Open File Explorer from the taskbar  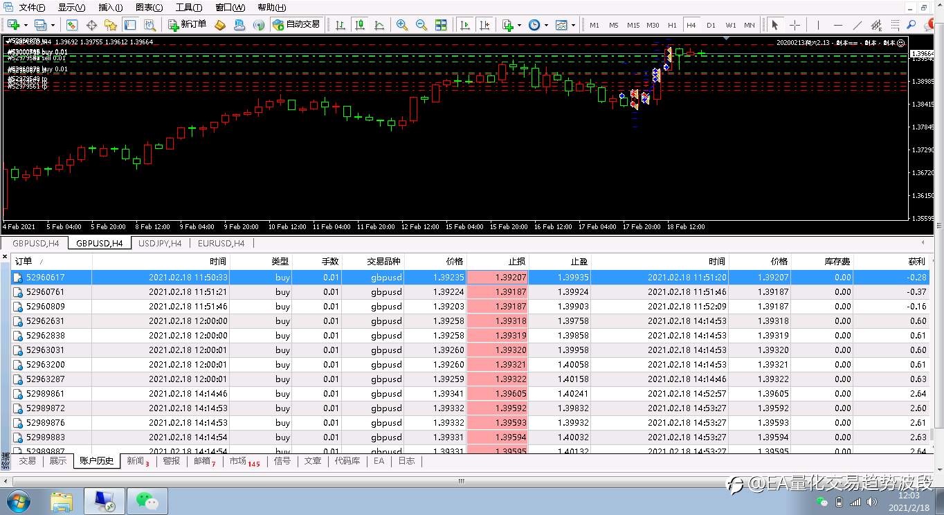pyautogui.click(x=62, y=500)
